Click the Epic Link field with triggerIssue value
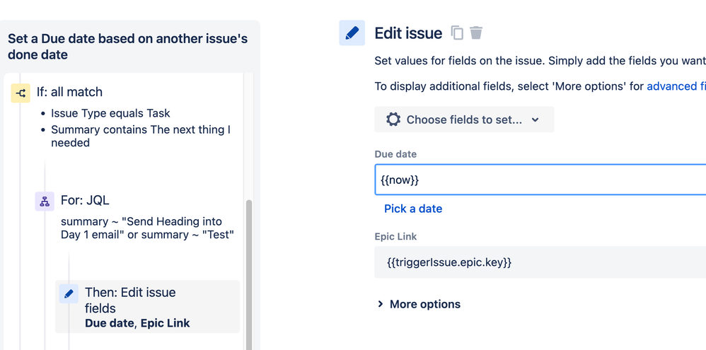 [538, 262]
